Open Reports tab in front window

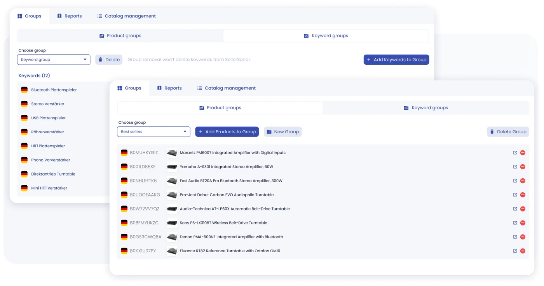pos(169,88)
